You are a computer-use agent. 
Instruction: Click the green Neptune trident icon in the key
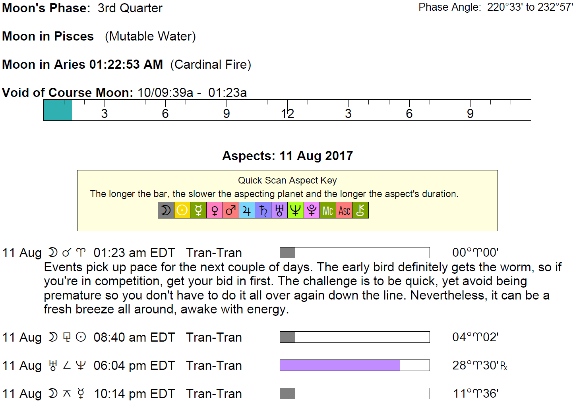(x=295, y=211)
